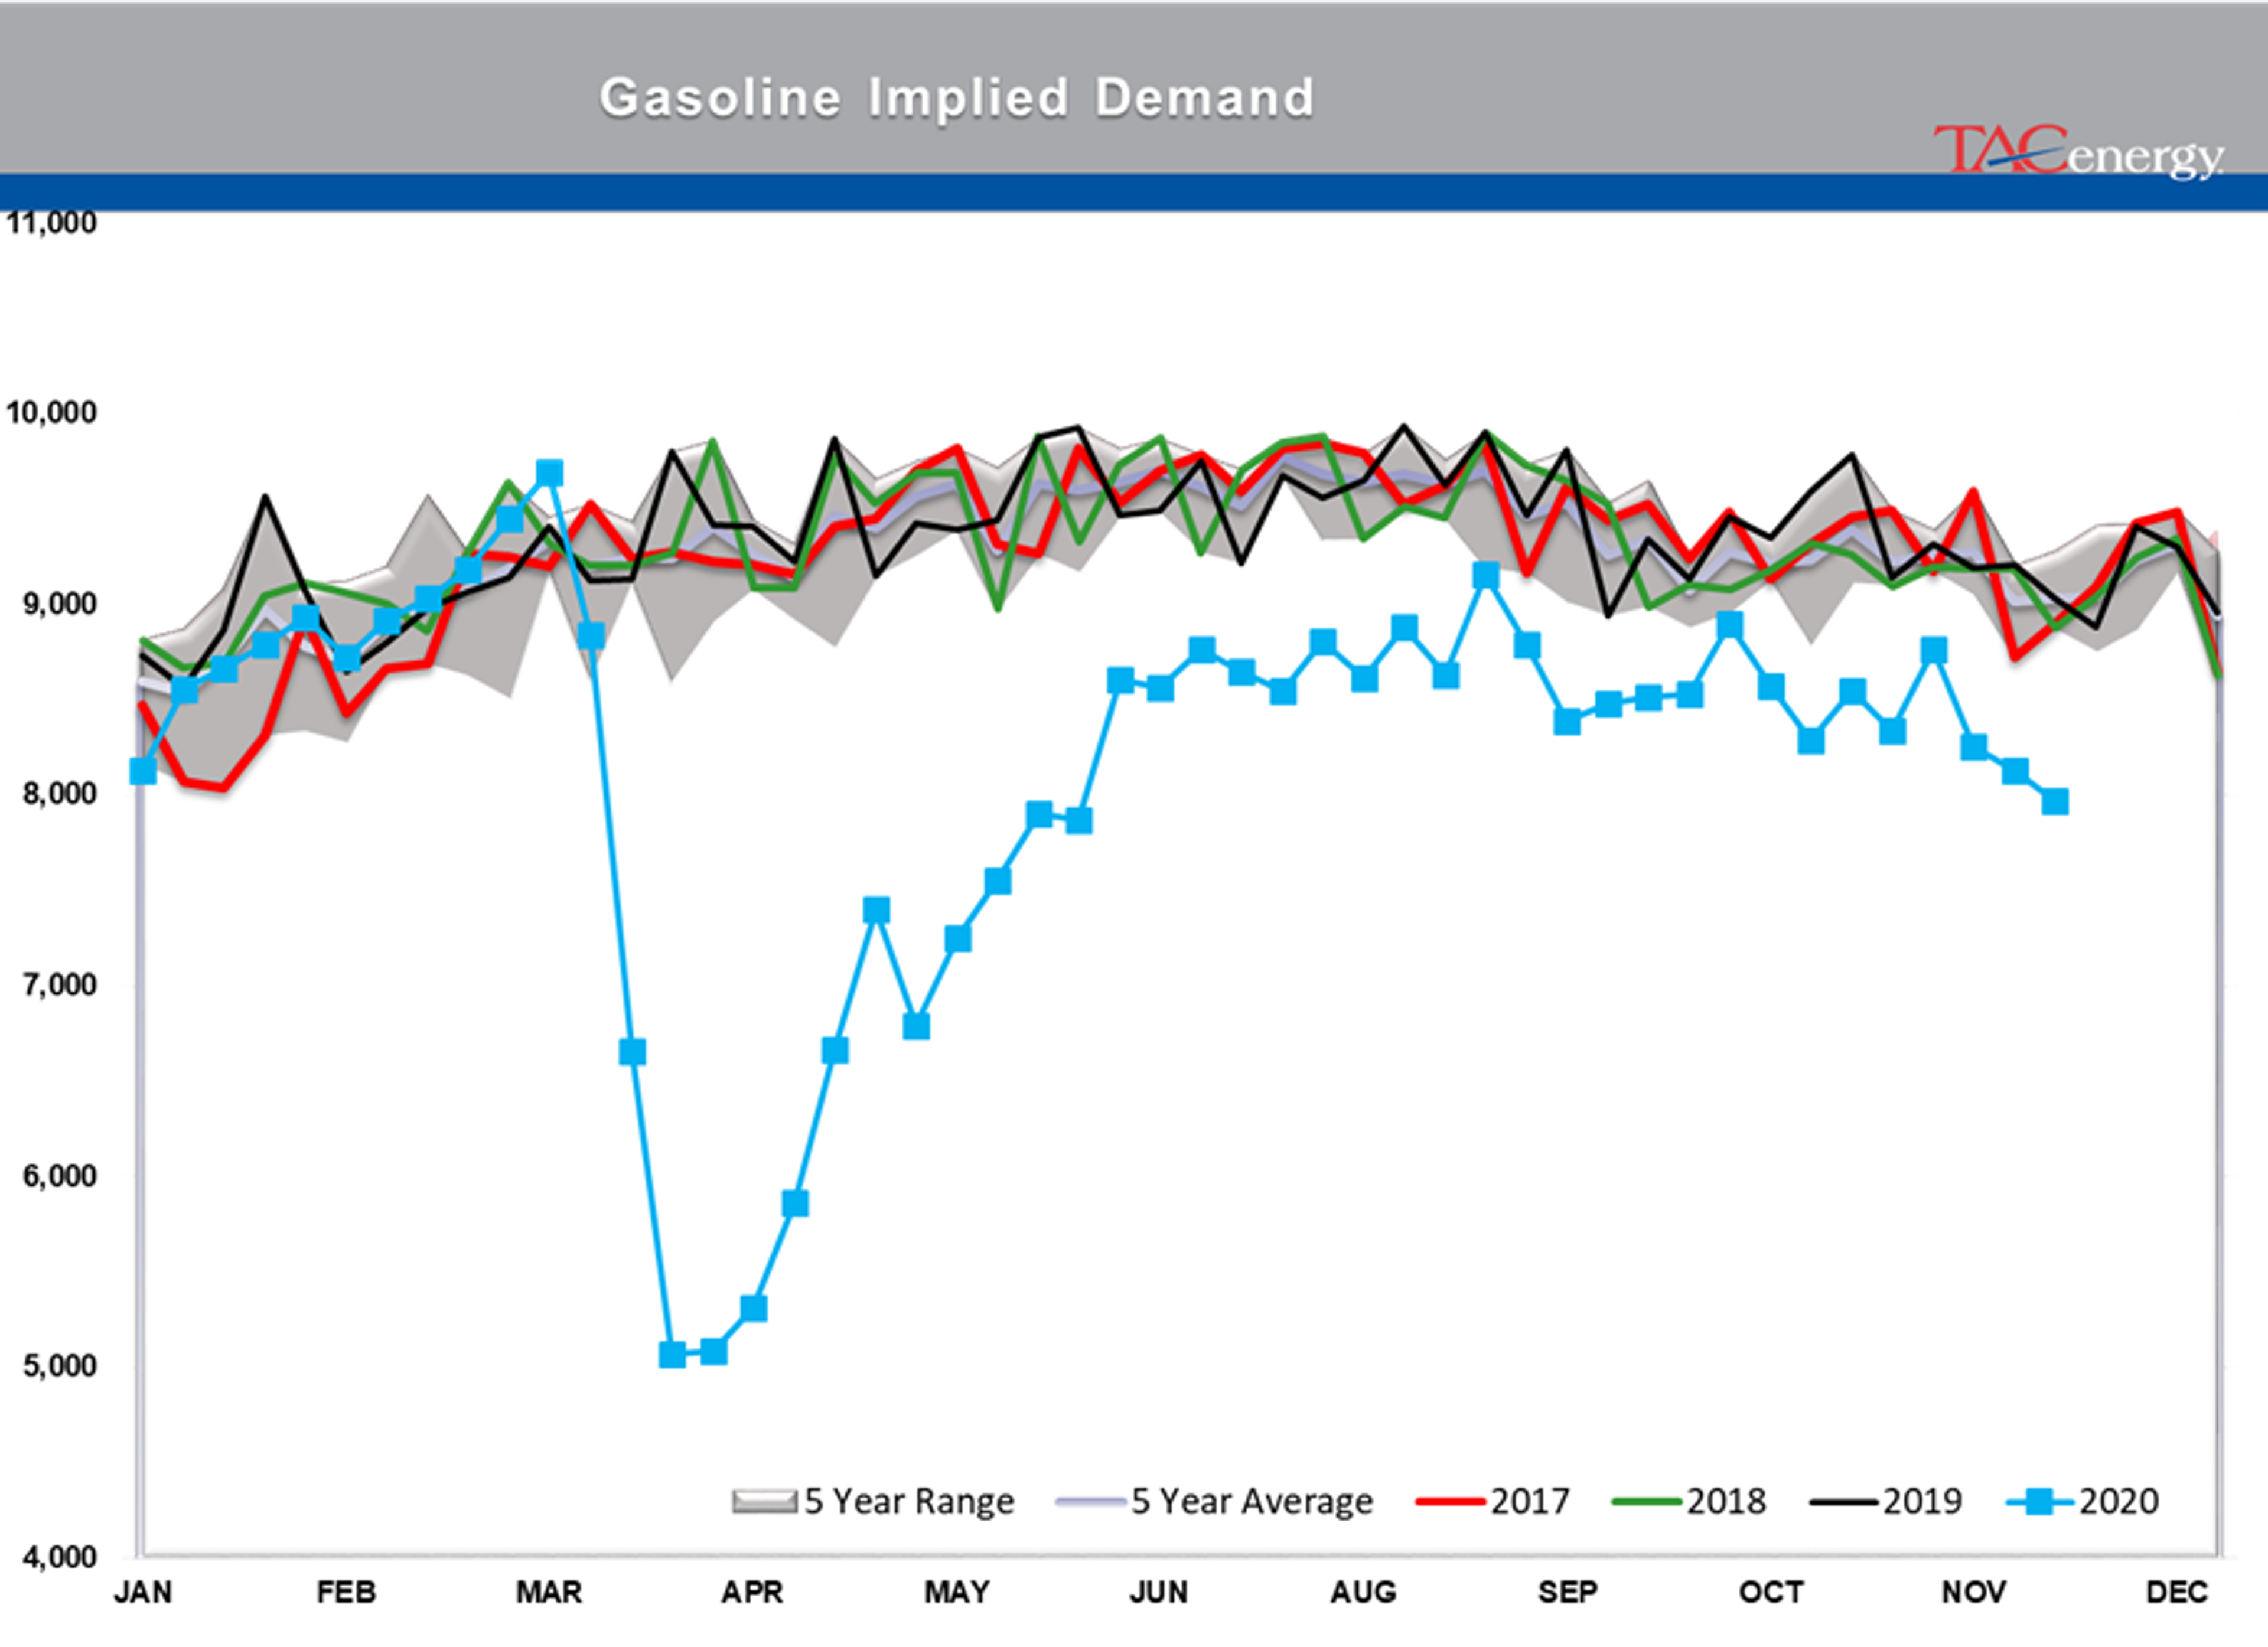Click the MAR x-axis label
The height and width of the screenshot is (1647, 2268).
tap(549, 1591)
